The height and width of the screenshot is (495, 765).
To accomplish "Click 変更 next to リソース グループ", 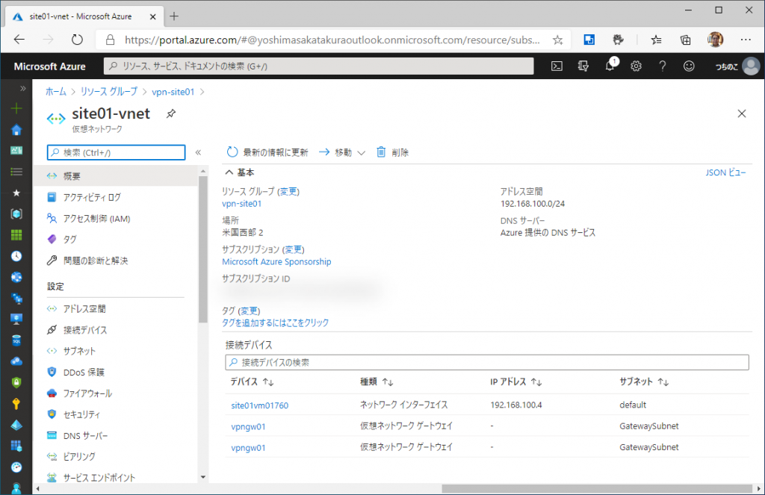I will click(x=288, y=192).
